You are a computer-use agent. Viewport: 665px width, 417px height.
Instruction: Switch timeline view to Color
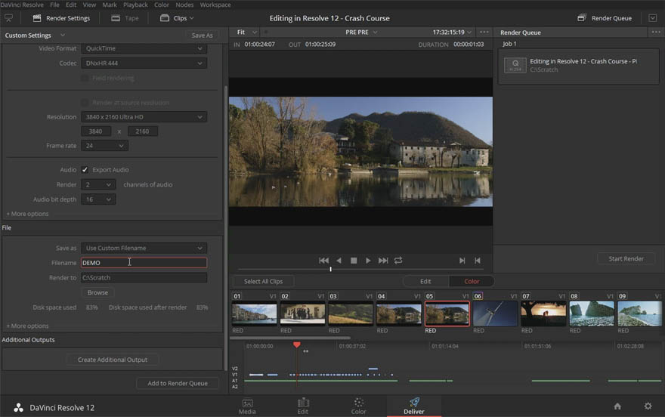472,281
